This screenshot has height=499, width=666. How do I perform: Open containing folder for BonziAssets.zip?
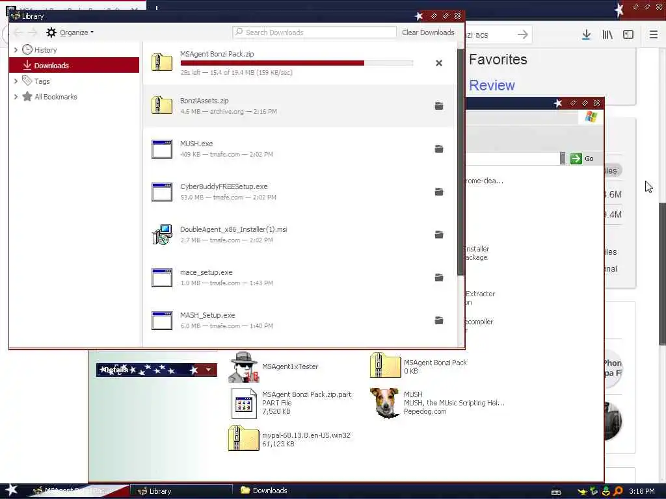(x=439, y=106)
